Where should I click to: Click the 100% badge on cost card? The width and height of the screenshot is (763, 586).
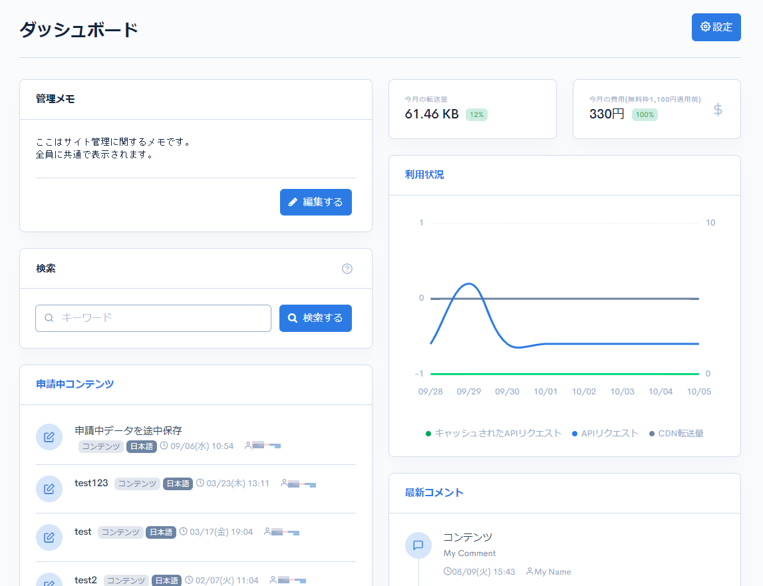coord(645,115)
